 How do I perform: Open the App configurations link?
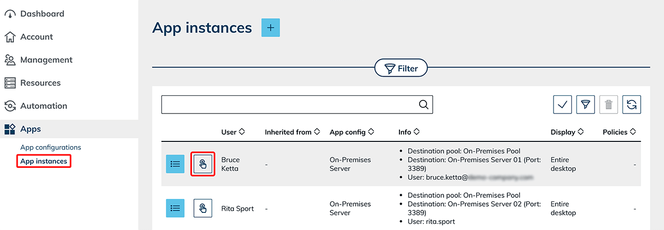coord(50,147)
